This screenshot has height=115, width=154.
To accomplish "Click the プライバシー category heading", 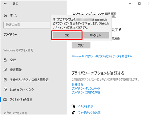I will [10, 34].
